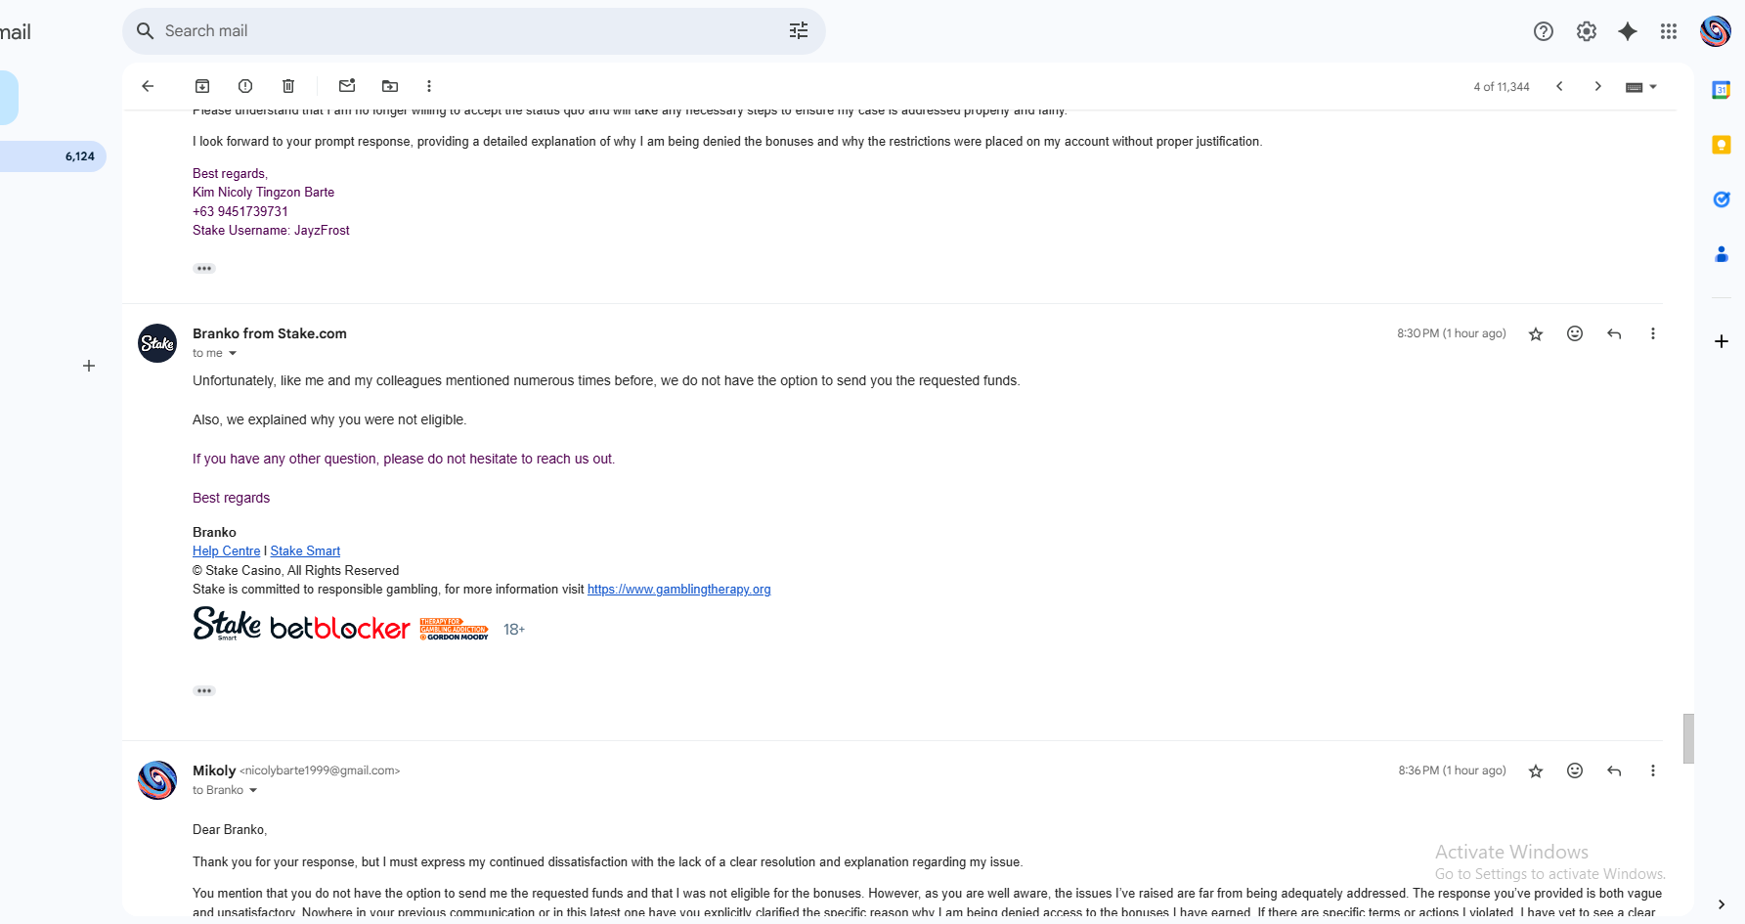Click 'Stake Username: JayzFrost' text
Image resolution: width=1745 pixels, height=924 pixels.
271,231
